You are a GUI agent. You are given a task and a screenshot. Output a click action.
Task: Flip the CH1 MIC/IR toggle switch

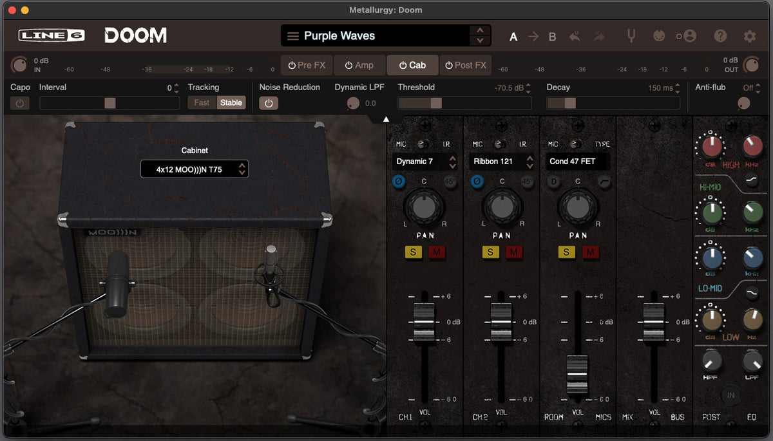pos(423,144)
